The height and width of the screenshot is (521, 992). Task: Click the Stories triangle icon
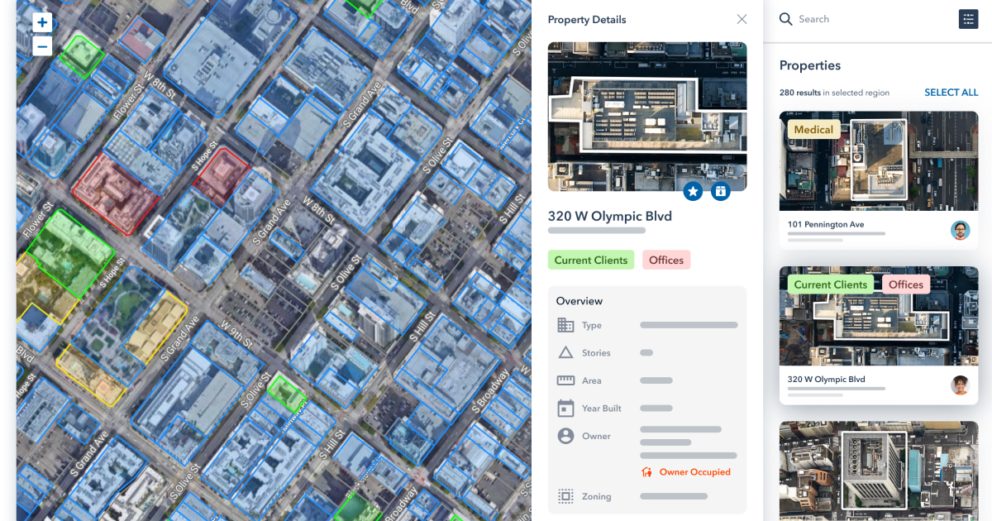coord(565,353)
